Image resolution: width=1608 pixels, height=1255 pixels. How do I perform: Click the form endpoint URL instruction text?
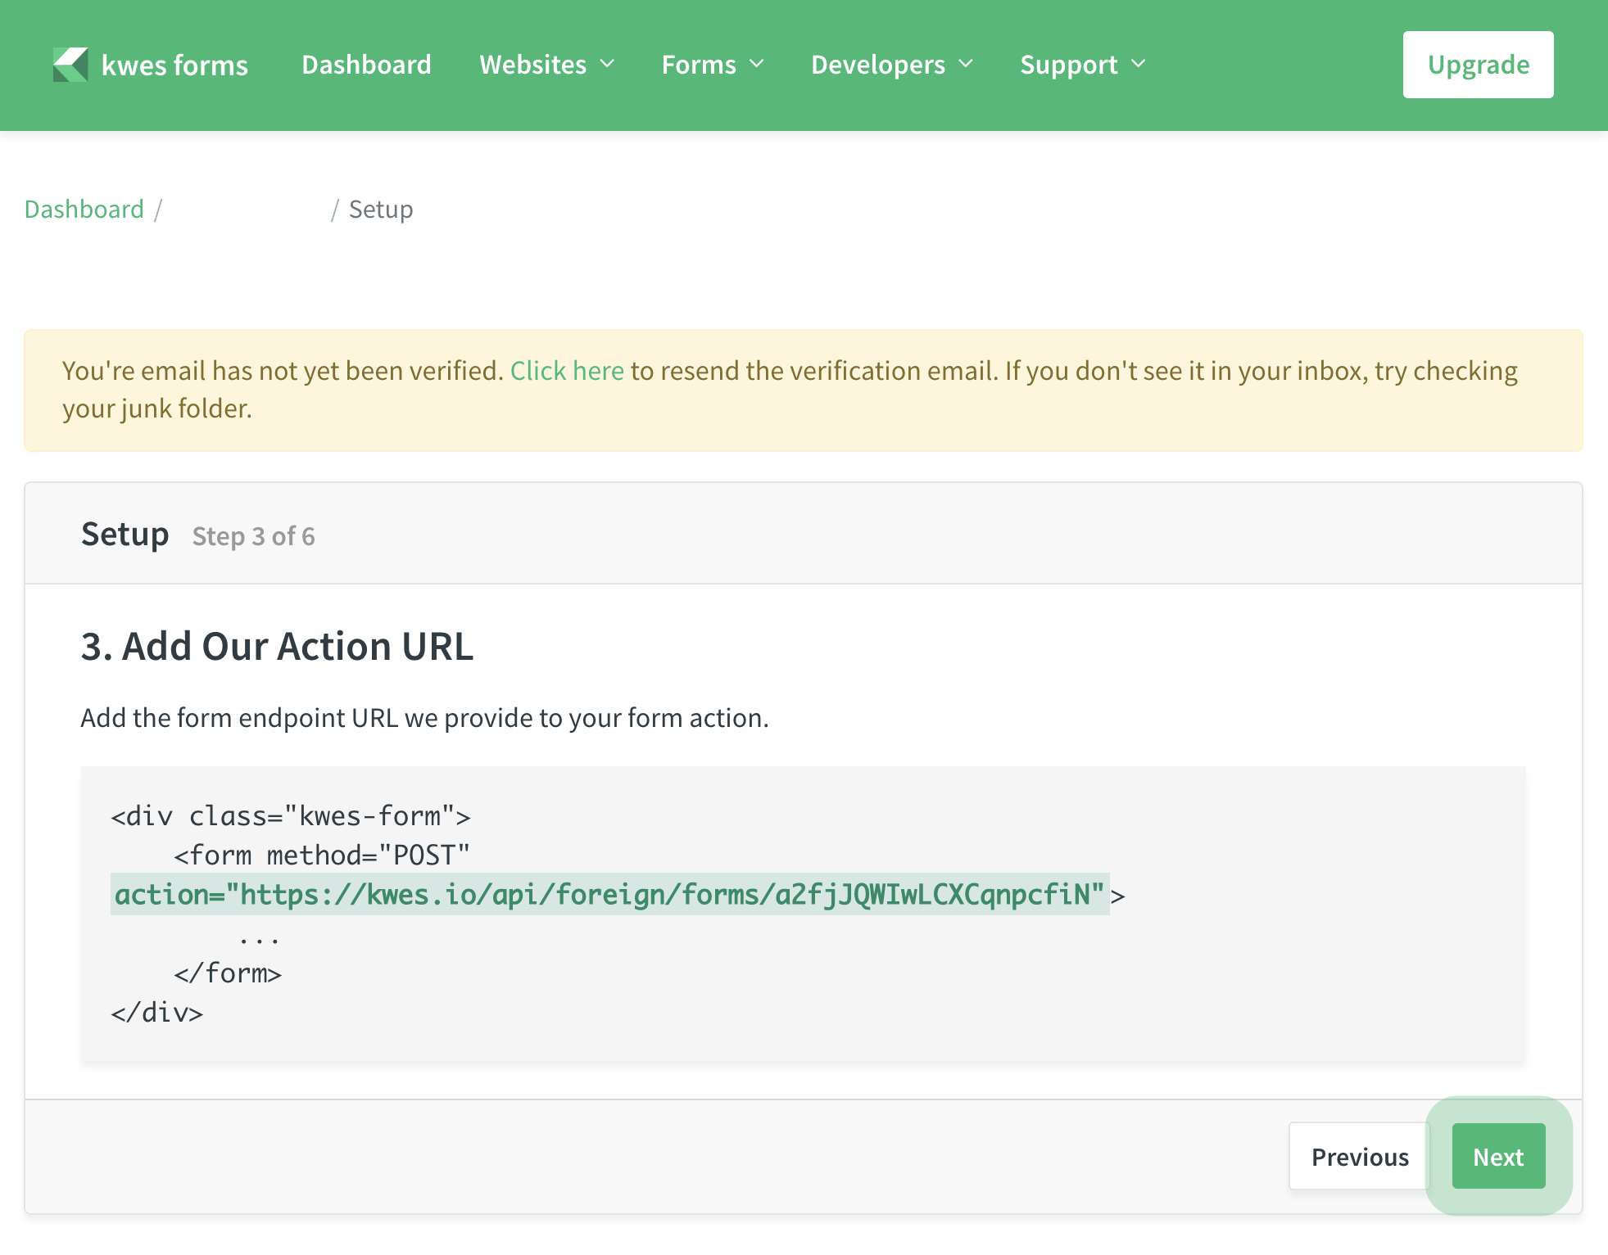point(425,718)
